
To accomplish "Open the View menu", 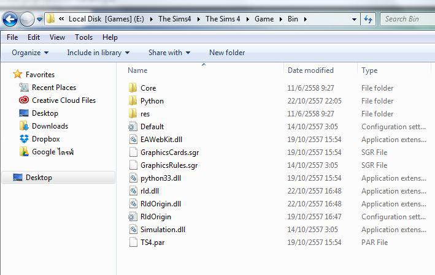I will click(x=57, y=37).
